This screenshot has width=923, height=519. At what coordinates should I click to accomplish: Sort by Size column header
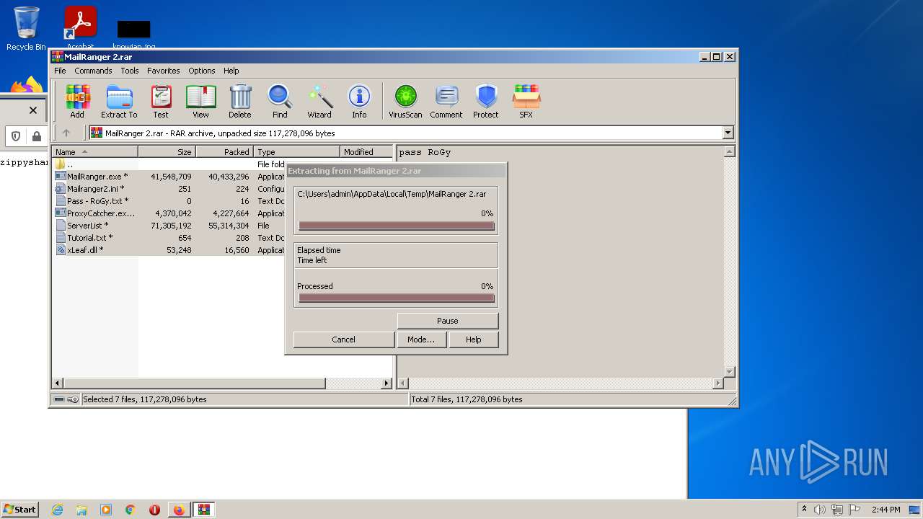167,152
